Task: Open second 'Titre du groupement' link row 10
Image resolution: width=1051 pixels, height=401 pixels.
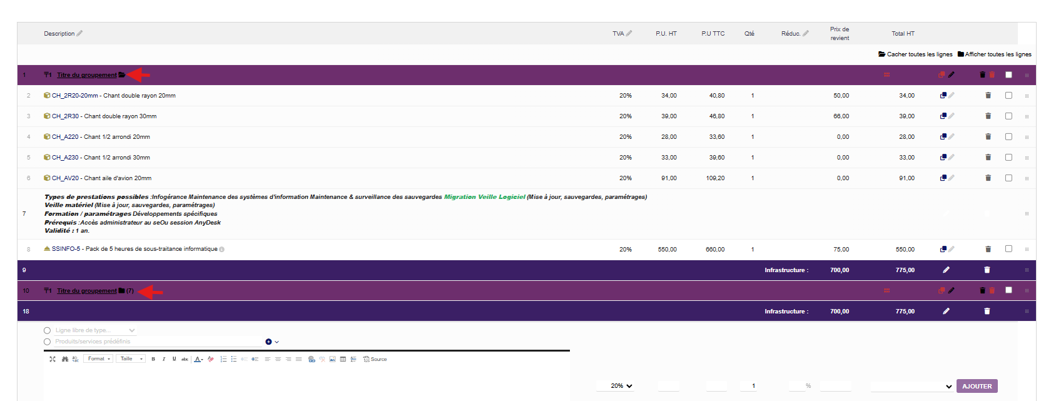Action: coord(87,291)
